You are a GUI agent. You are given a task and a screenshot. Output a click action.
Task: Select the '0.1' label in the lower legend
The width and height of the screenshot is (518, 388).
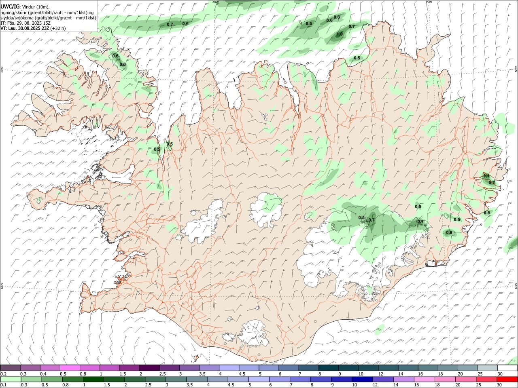coord(4,385)
